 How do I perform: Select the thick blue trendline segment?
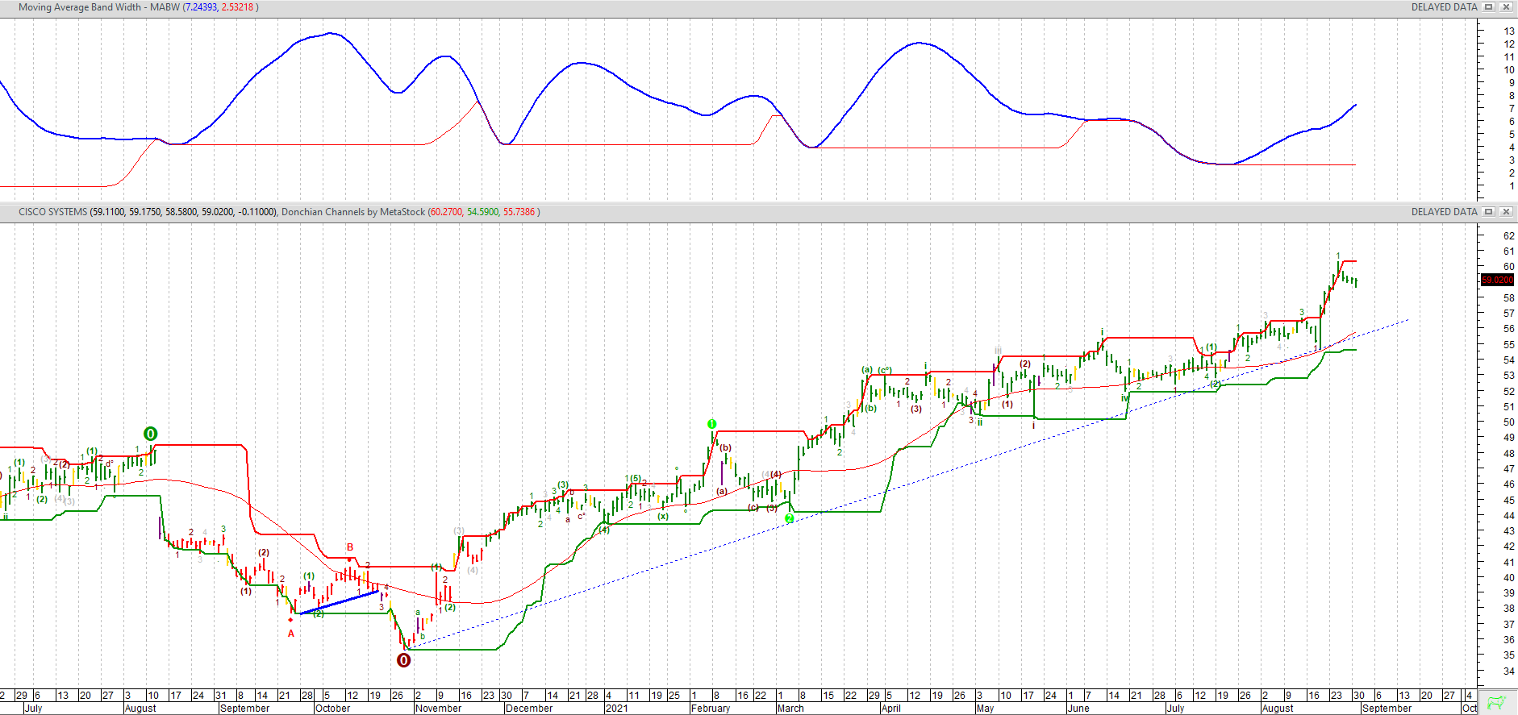coord(339,603)
